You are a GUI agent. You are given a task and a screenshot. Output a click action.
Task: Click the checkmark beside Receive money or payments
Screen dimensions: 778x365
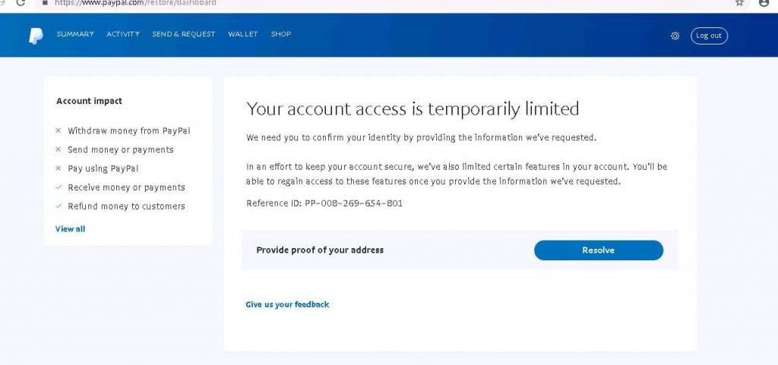point(58,187)
